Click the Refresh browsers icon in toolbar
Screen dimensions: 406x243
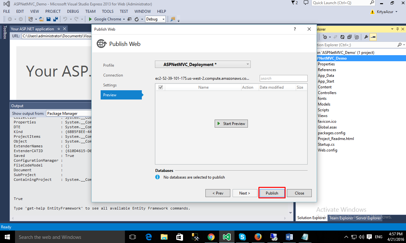137,19
